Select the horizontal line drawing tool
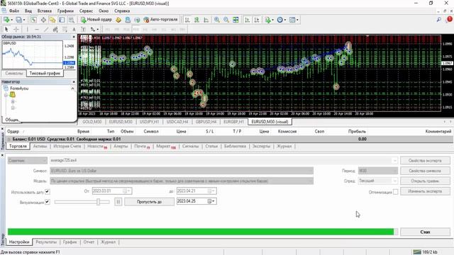 pyautogui.click(x=36, y=29)
